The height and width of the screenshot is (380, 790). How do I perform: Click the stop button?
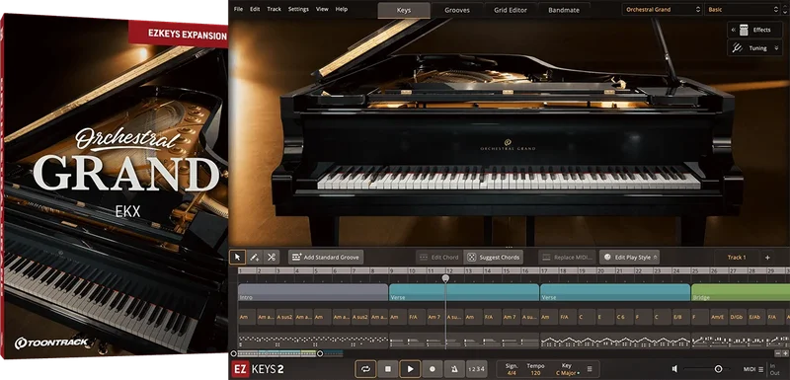[388, 369]
